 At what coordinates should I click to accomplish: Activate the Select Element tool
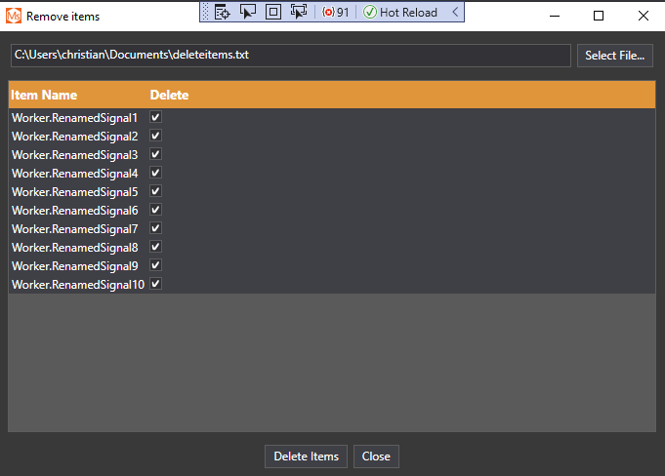[x=248, y=12]
